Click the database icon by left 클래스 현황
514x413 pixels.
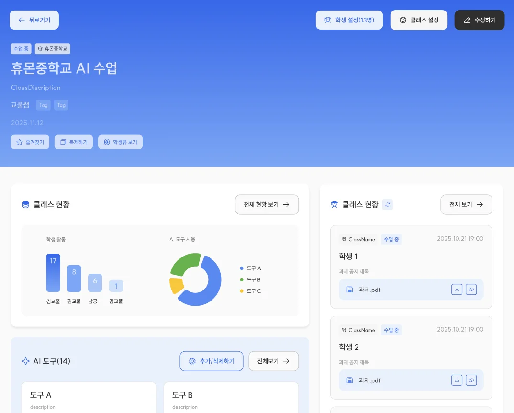[25, 204]
